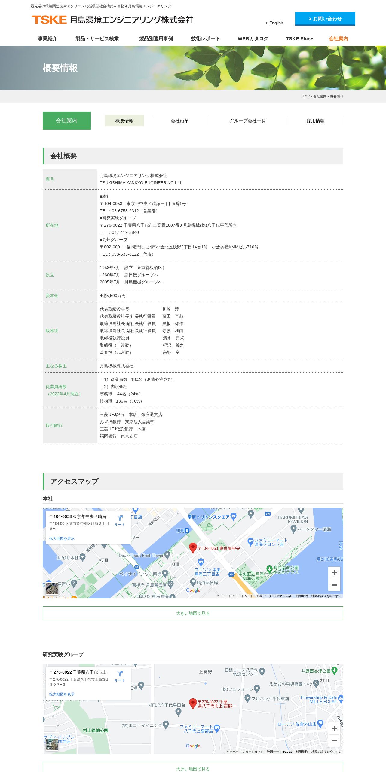Click 拡大地図を表示 on the research group map
This screenshot has height=772, width=386.
[x=62, y=694]
